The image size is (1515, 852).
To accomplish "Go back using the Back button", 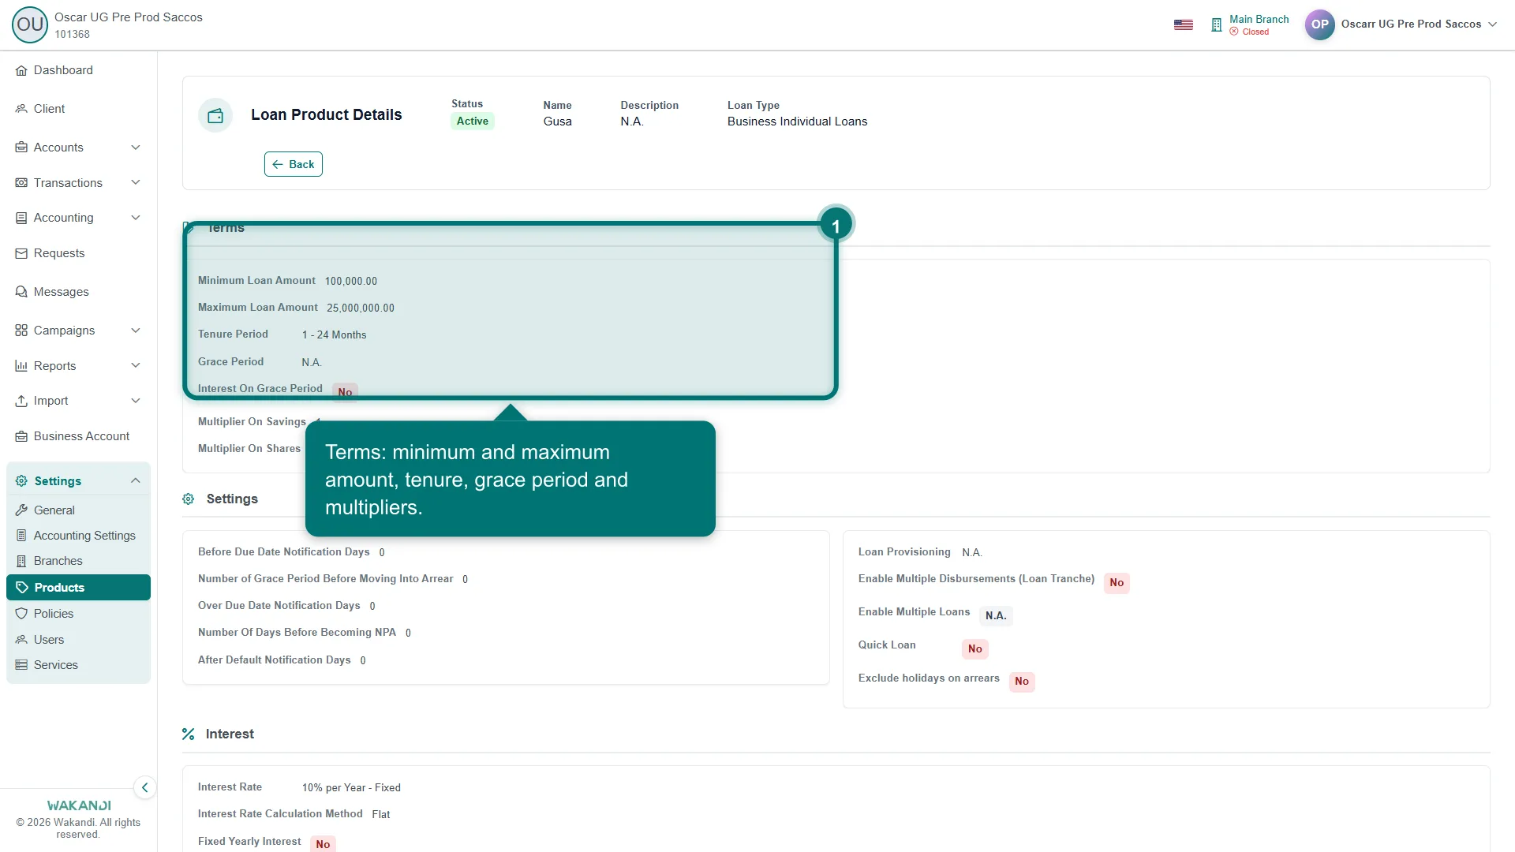I will coord(294,164).
